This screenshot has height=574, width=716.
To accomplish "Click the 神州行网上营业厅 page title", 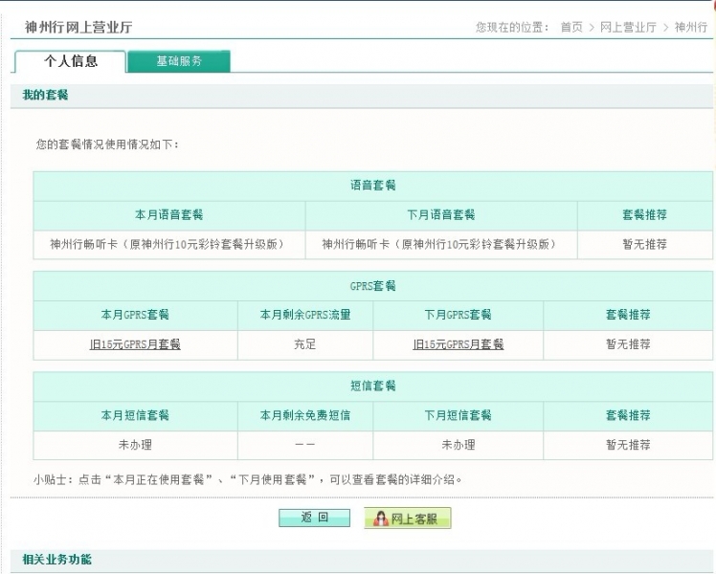I will 78,27.
